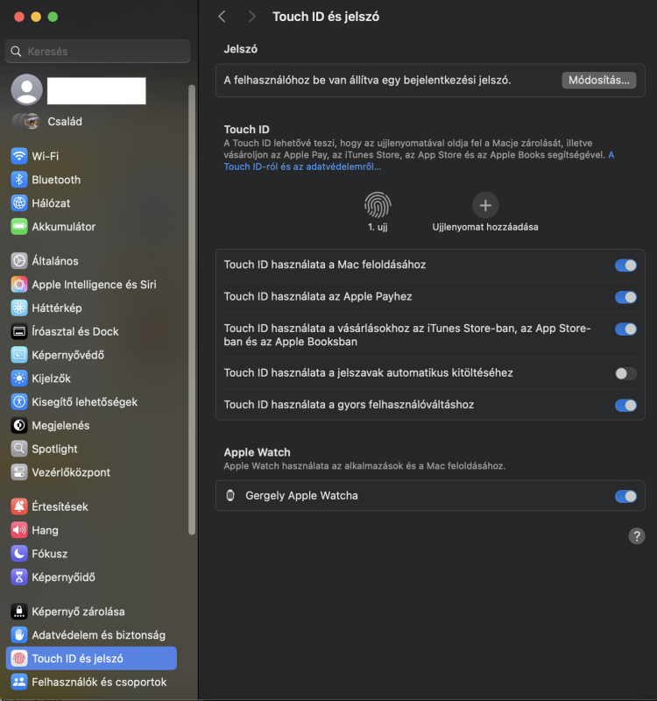The image size is (657, 701).
Task: Turn off Gergely Apple Watcha unlock
Action: pos(625,496)
